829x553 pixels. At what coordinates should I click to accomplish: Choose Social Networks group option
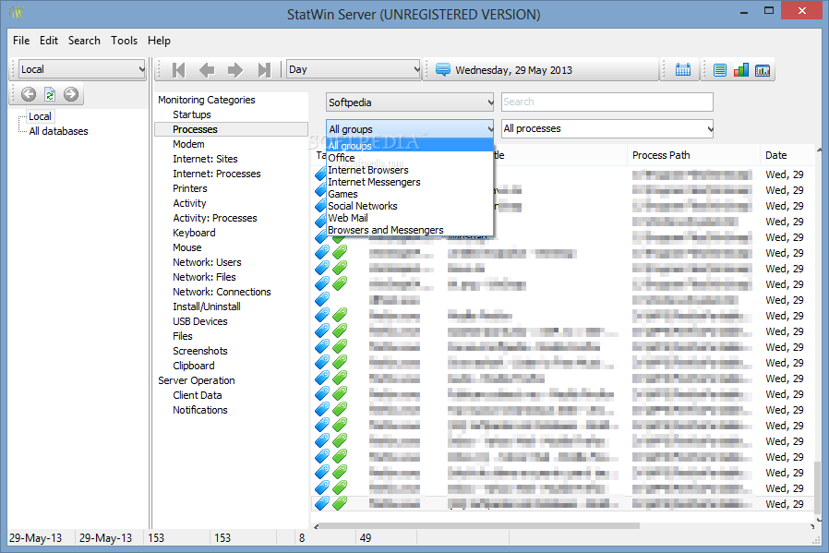click(x=410, y=206)
